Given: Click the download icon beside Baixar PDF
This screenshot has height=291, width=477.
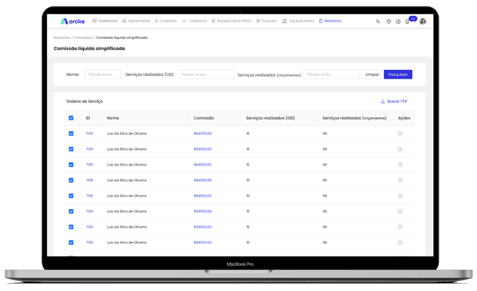Looking at the screenshot, I should tap(383, 102).
